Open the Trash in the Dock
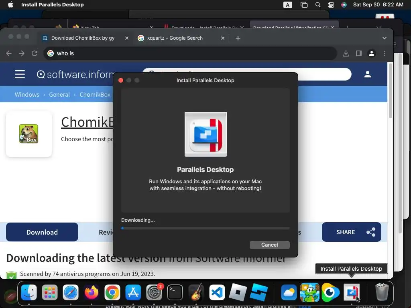Image resolution: width=411 pixels, height=308 pixels. [382, 292]
